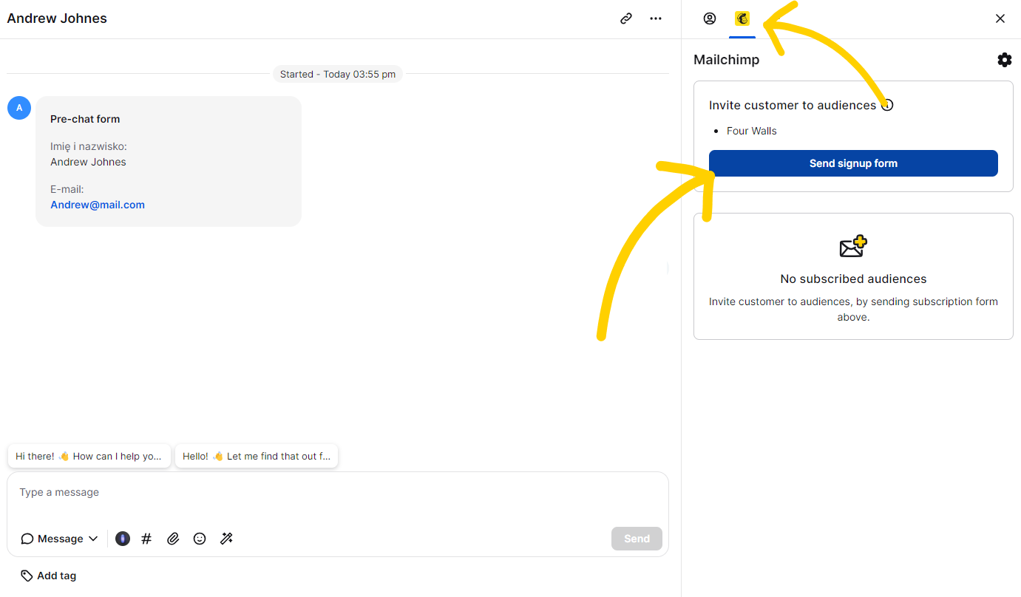Click the Andrew@mail.com email link

point(98,205)
